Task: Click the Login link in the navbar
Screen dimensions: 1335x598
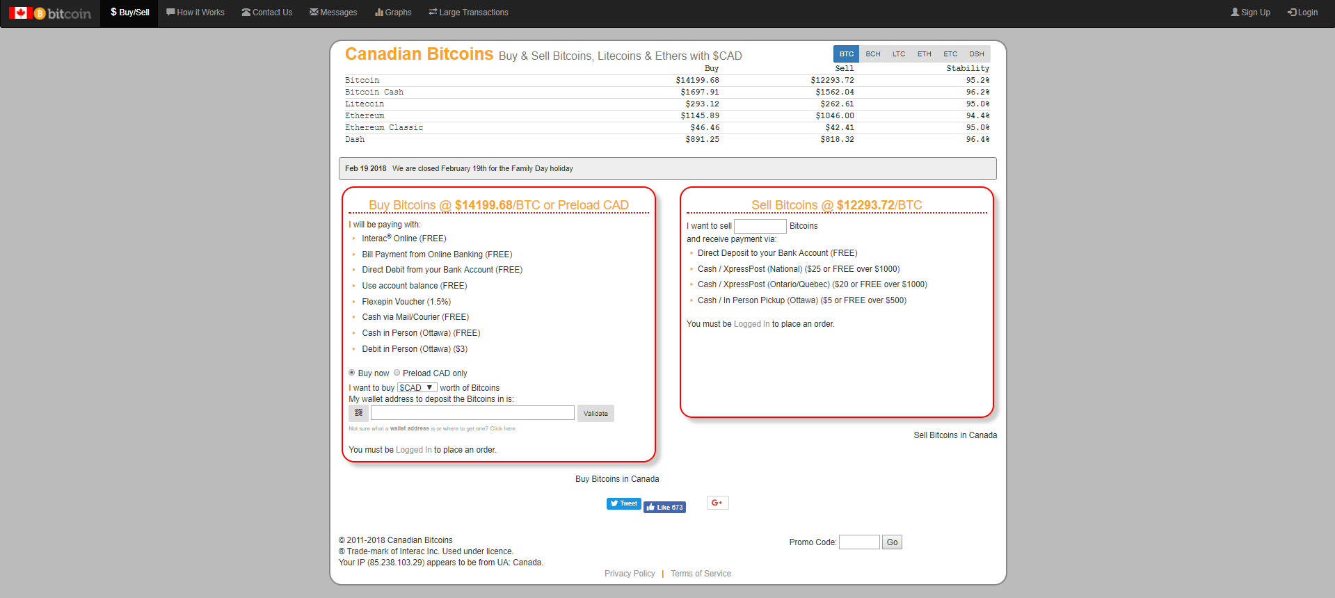Action: (x=1302, y=13)
